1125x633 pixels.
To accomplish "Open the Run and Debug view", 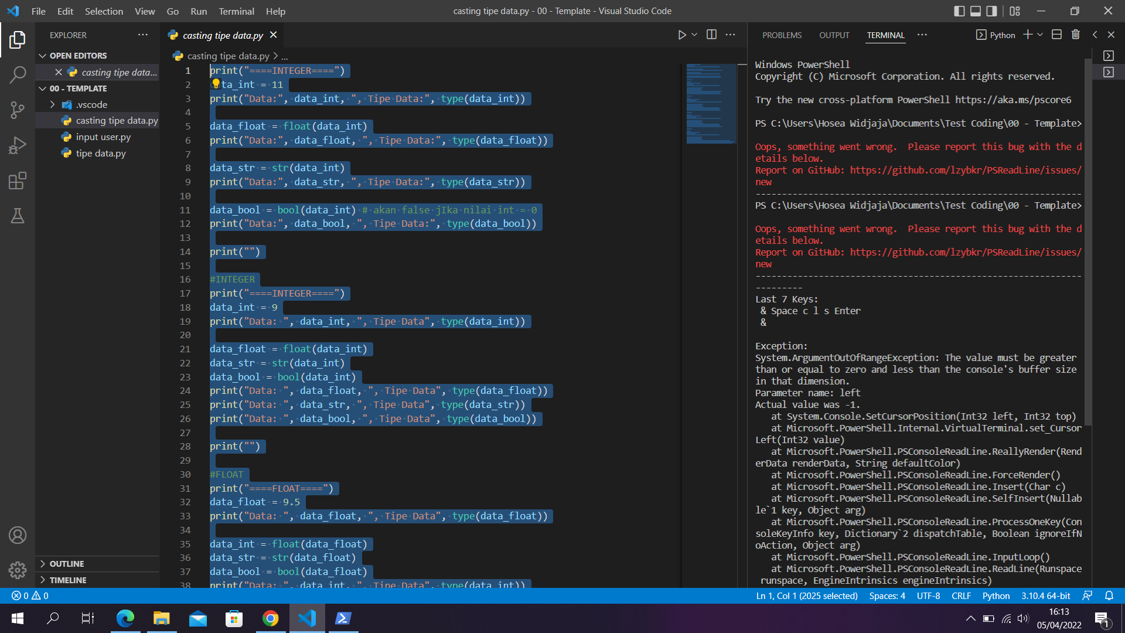I will click(x=18, y=145).
